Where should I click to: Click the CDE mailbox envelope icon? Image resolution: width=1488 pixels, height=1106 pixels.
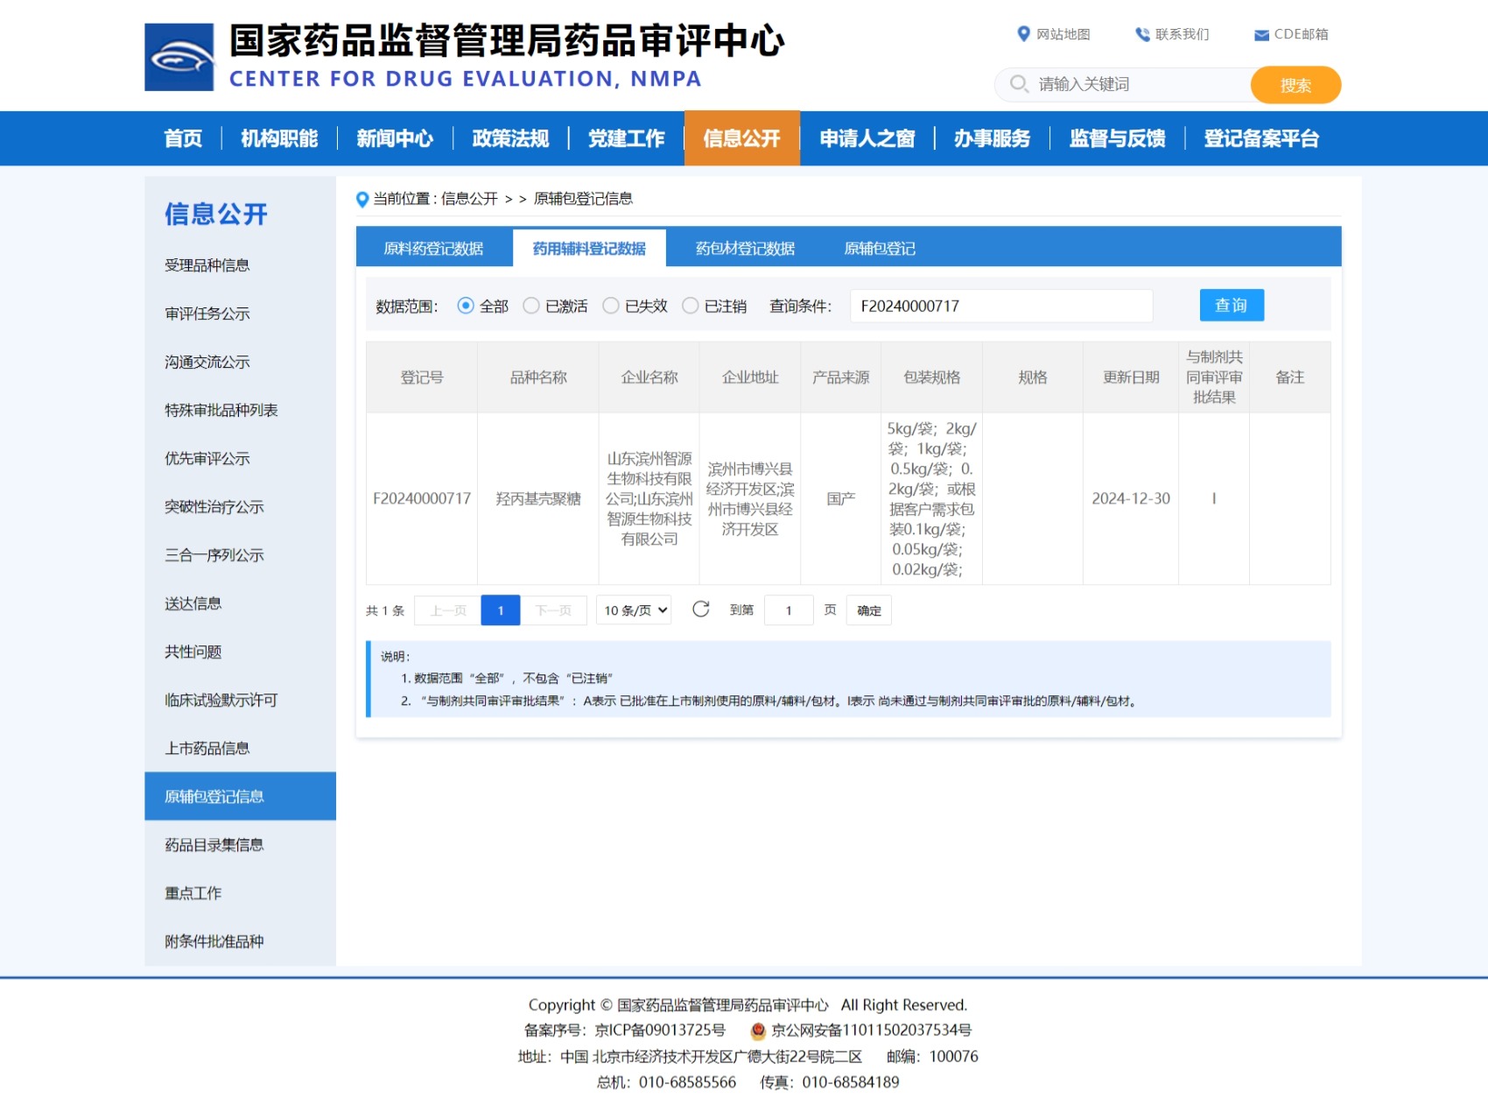(x=1261, y=35)
